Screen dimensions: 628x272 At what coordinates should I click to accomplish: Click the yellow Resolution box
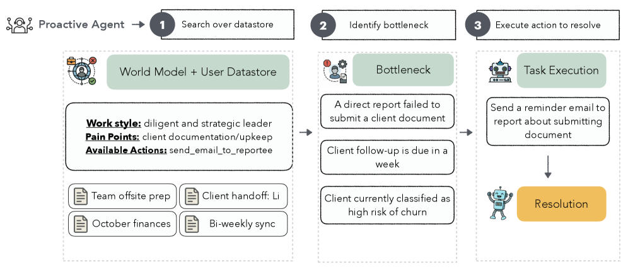click(561, 204)
